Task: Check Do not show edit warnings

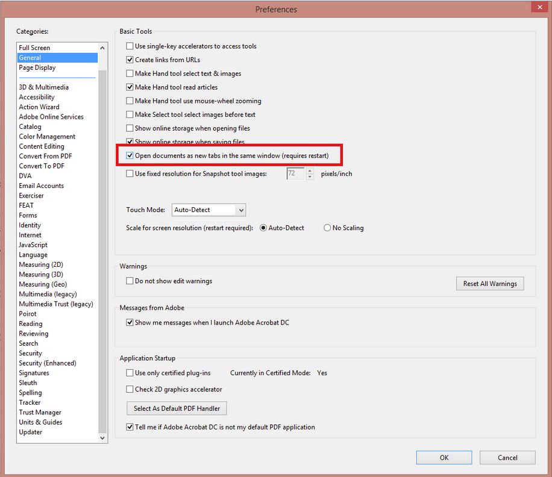Action: pyautogui.click(x=130, y=281)
